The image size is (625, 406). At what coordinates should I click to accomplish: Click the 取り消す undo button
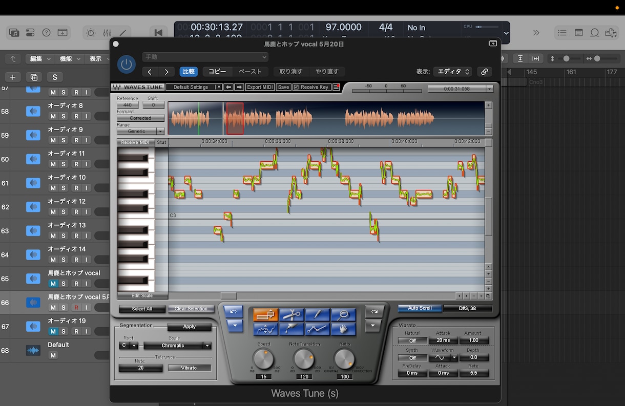point(290,72)
